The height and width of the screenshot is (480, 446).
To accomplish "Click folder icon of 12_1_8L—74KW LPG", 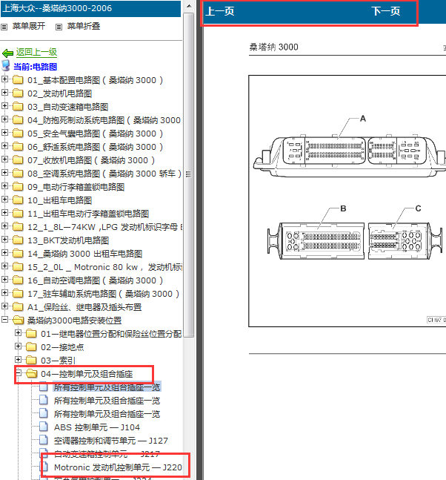I will click(18, 227).
